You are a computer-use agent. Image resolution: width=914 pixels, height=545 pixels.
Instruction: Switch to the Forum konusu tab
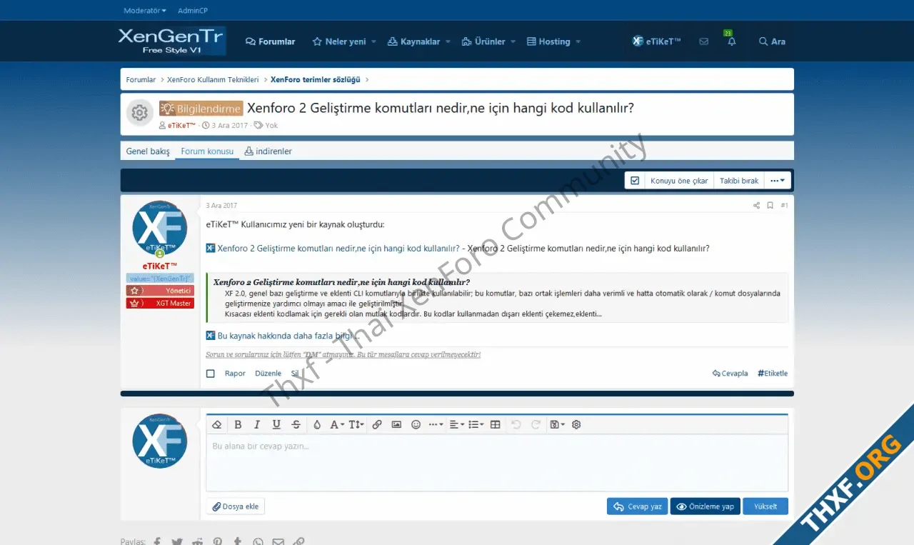[x=207, y=151]
